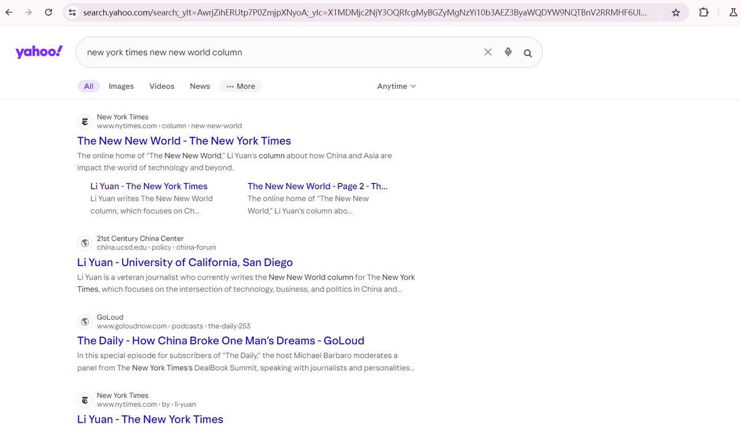Click the GoLoud source name
Viewport: 741px width, 427px height.
pos(110,317)
